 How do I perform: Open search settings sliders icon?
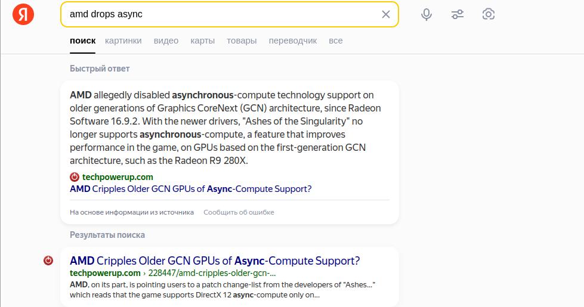[458, 14]
